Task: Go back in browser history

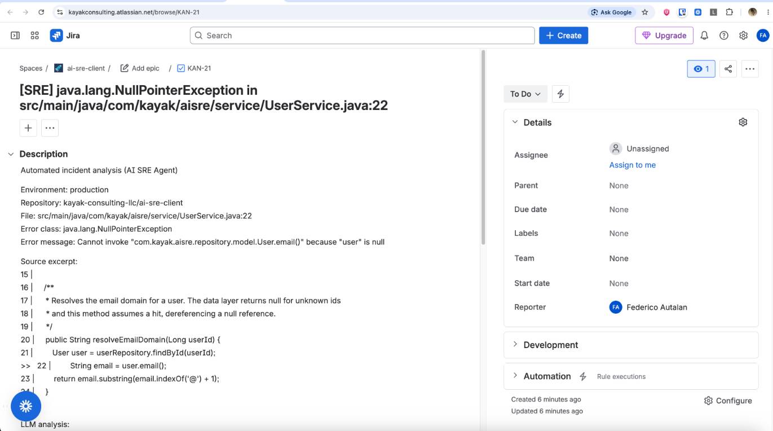Action: click(10, 12)
